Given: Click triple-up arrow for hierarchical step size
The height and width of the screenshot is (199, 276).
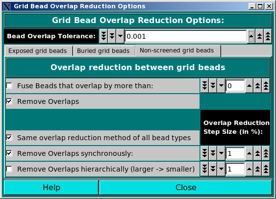Looking at the screenshot, I should pyautogui.click(x=266, y=169).
